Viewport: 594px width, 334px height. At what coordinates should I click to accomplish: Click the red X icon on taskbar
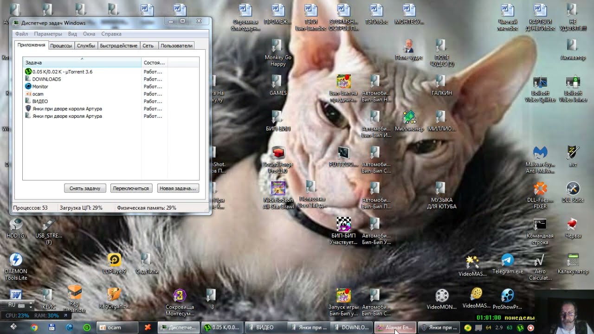click(148, 328)
